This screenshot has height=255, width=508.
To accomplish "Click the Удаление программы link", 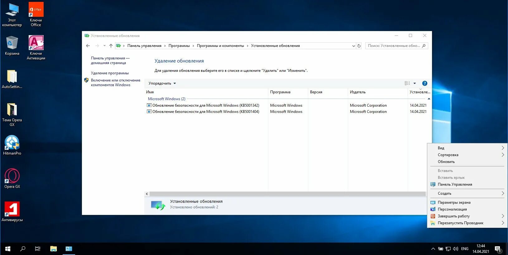I will pos(110,73).
